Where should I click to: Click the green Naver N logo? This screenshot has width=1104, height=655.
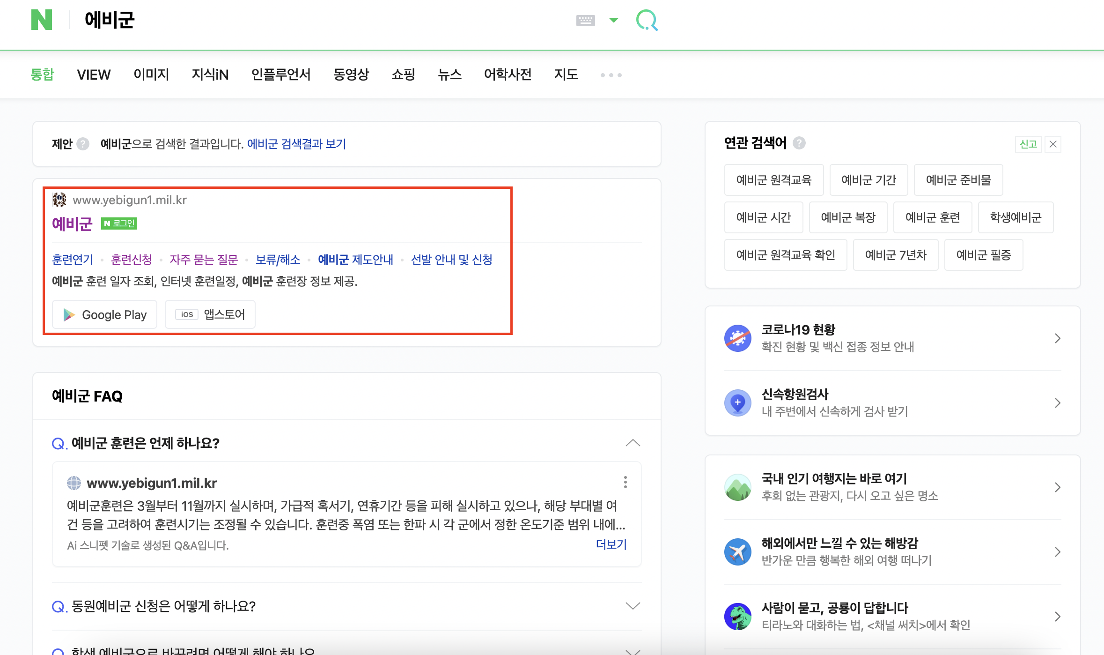42,20
